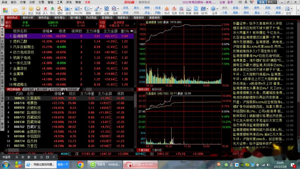Screen dimensions: 300x169
Task: Open the 系统 menu
Action: click(x=4, y=2)
